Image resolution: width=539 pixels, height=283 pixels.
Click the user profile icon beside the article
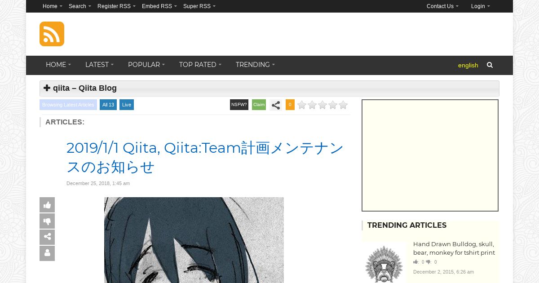click(47, 253)
